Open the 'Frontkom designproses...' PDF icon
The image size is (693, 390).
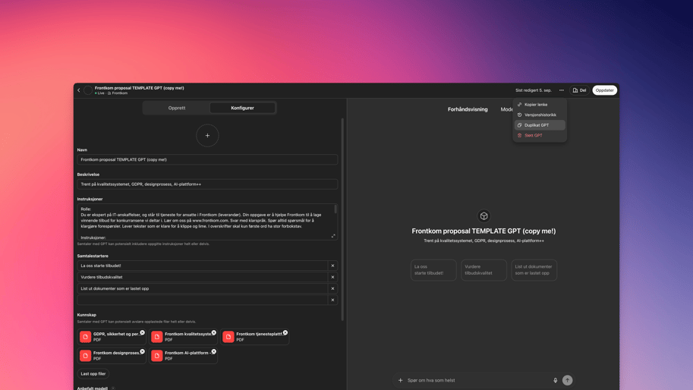(x=85, y=356)
